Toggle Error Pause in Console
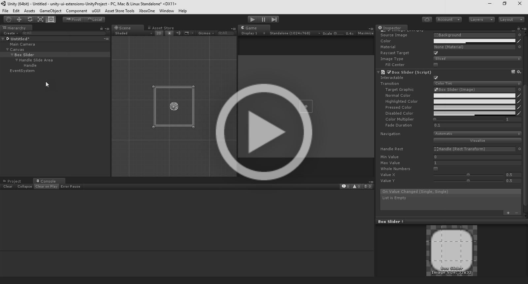528x284 pixels. point(70,187)
